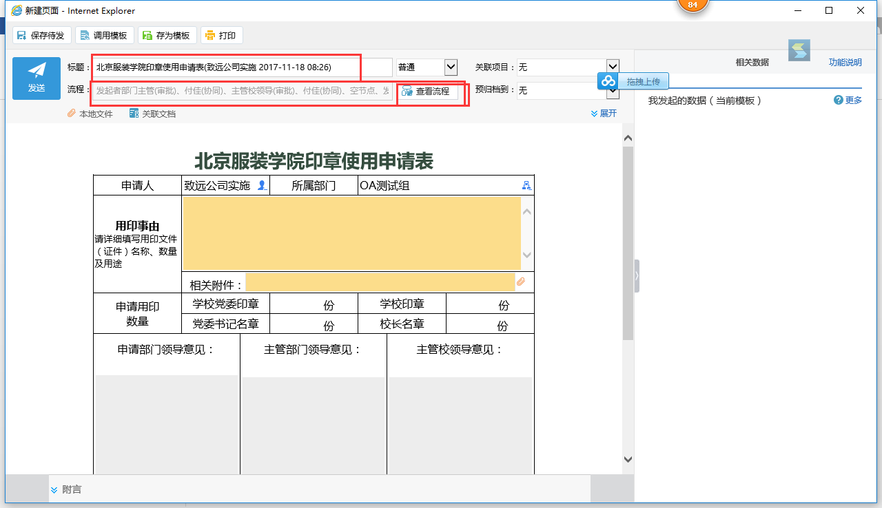Expand the 附言 remarks section
Image resolution: width=882 pixels, height=508 pixels.
pyautogui.click(x=65, y=489)
